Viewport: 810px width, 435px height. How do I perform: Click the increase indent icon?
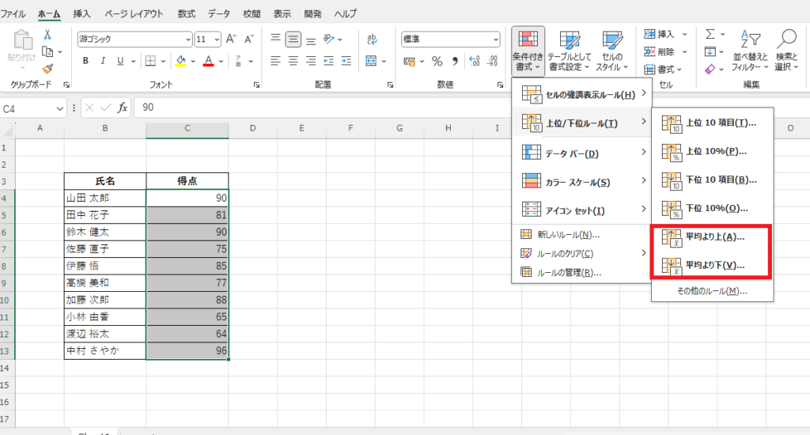pyautogui.click(x=346, y=61)
